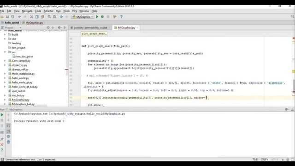Pin the Run tab

click(2, 139)
